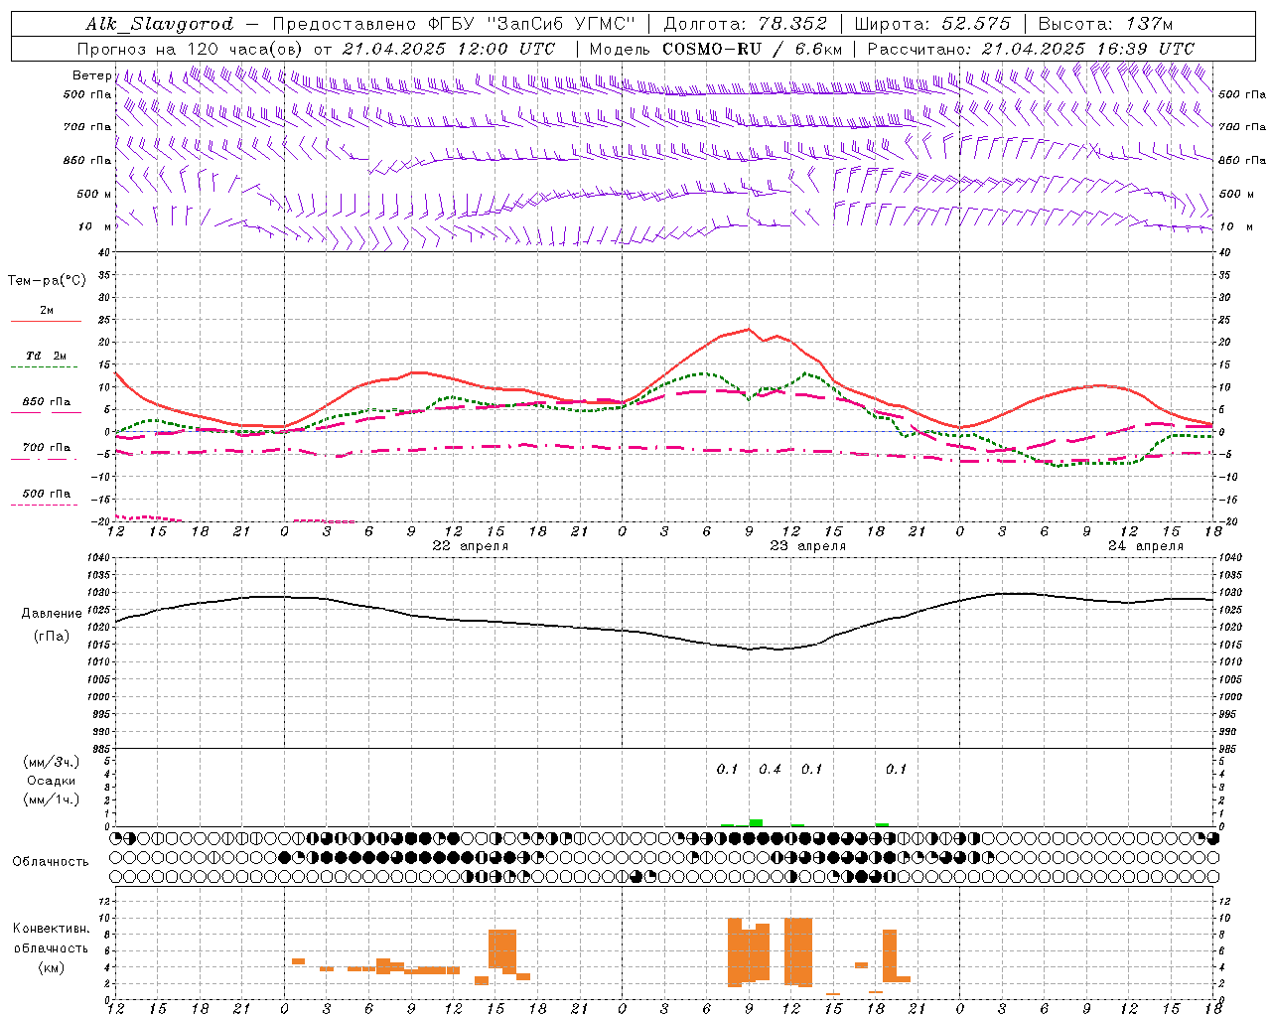Click the 700 гПа temperature legend entry
Screen dimensions: 1271x1017
point(47,448)
